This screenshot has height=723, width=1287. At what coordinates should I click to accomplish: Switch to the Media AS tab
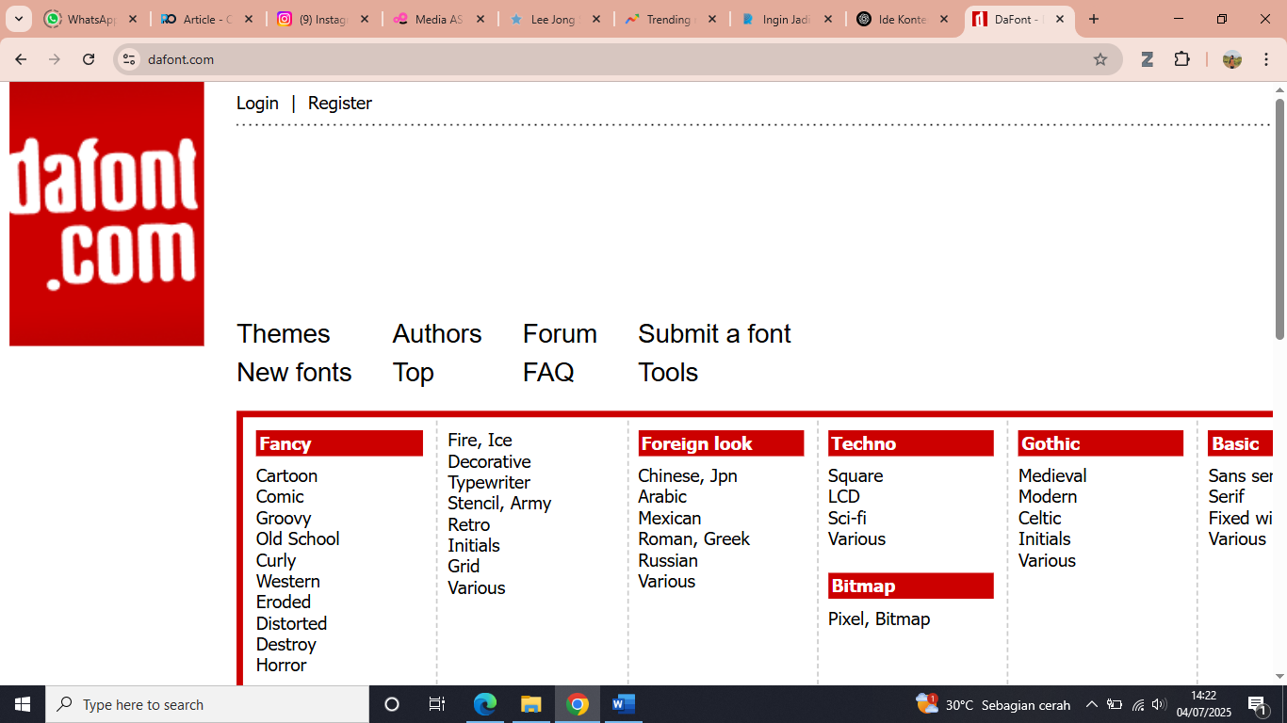[x=439, y=19]
